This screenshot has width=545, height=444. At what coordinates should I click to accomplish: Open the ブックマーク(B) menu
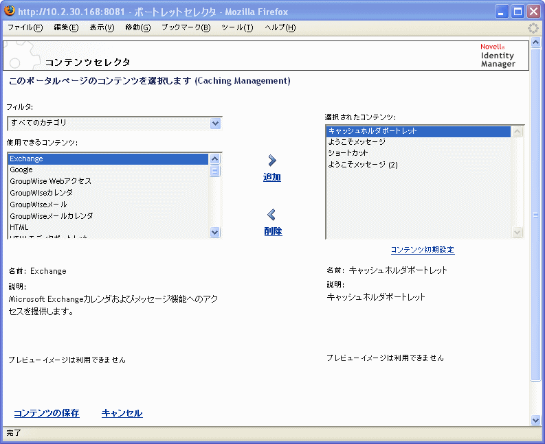(186, 27)
